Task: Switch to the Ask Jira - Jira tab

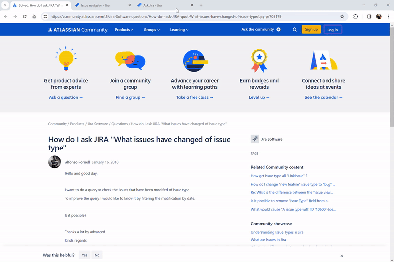Action: [165, 5]
